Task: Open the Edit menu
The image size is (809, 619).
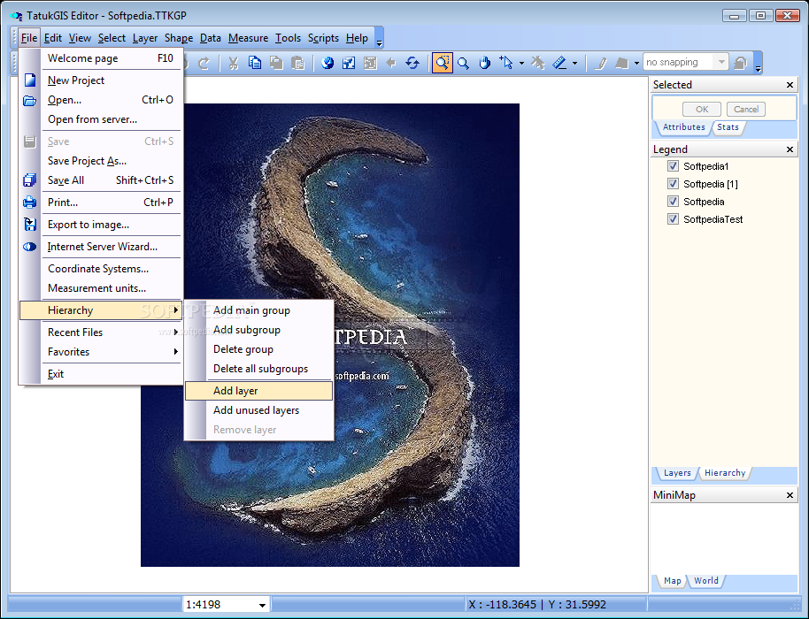Action: pyautogui.click(x=52, y=38)
